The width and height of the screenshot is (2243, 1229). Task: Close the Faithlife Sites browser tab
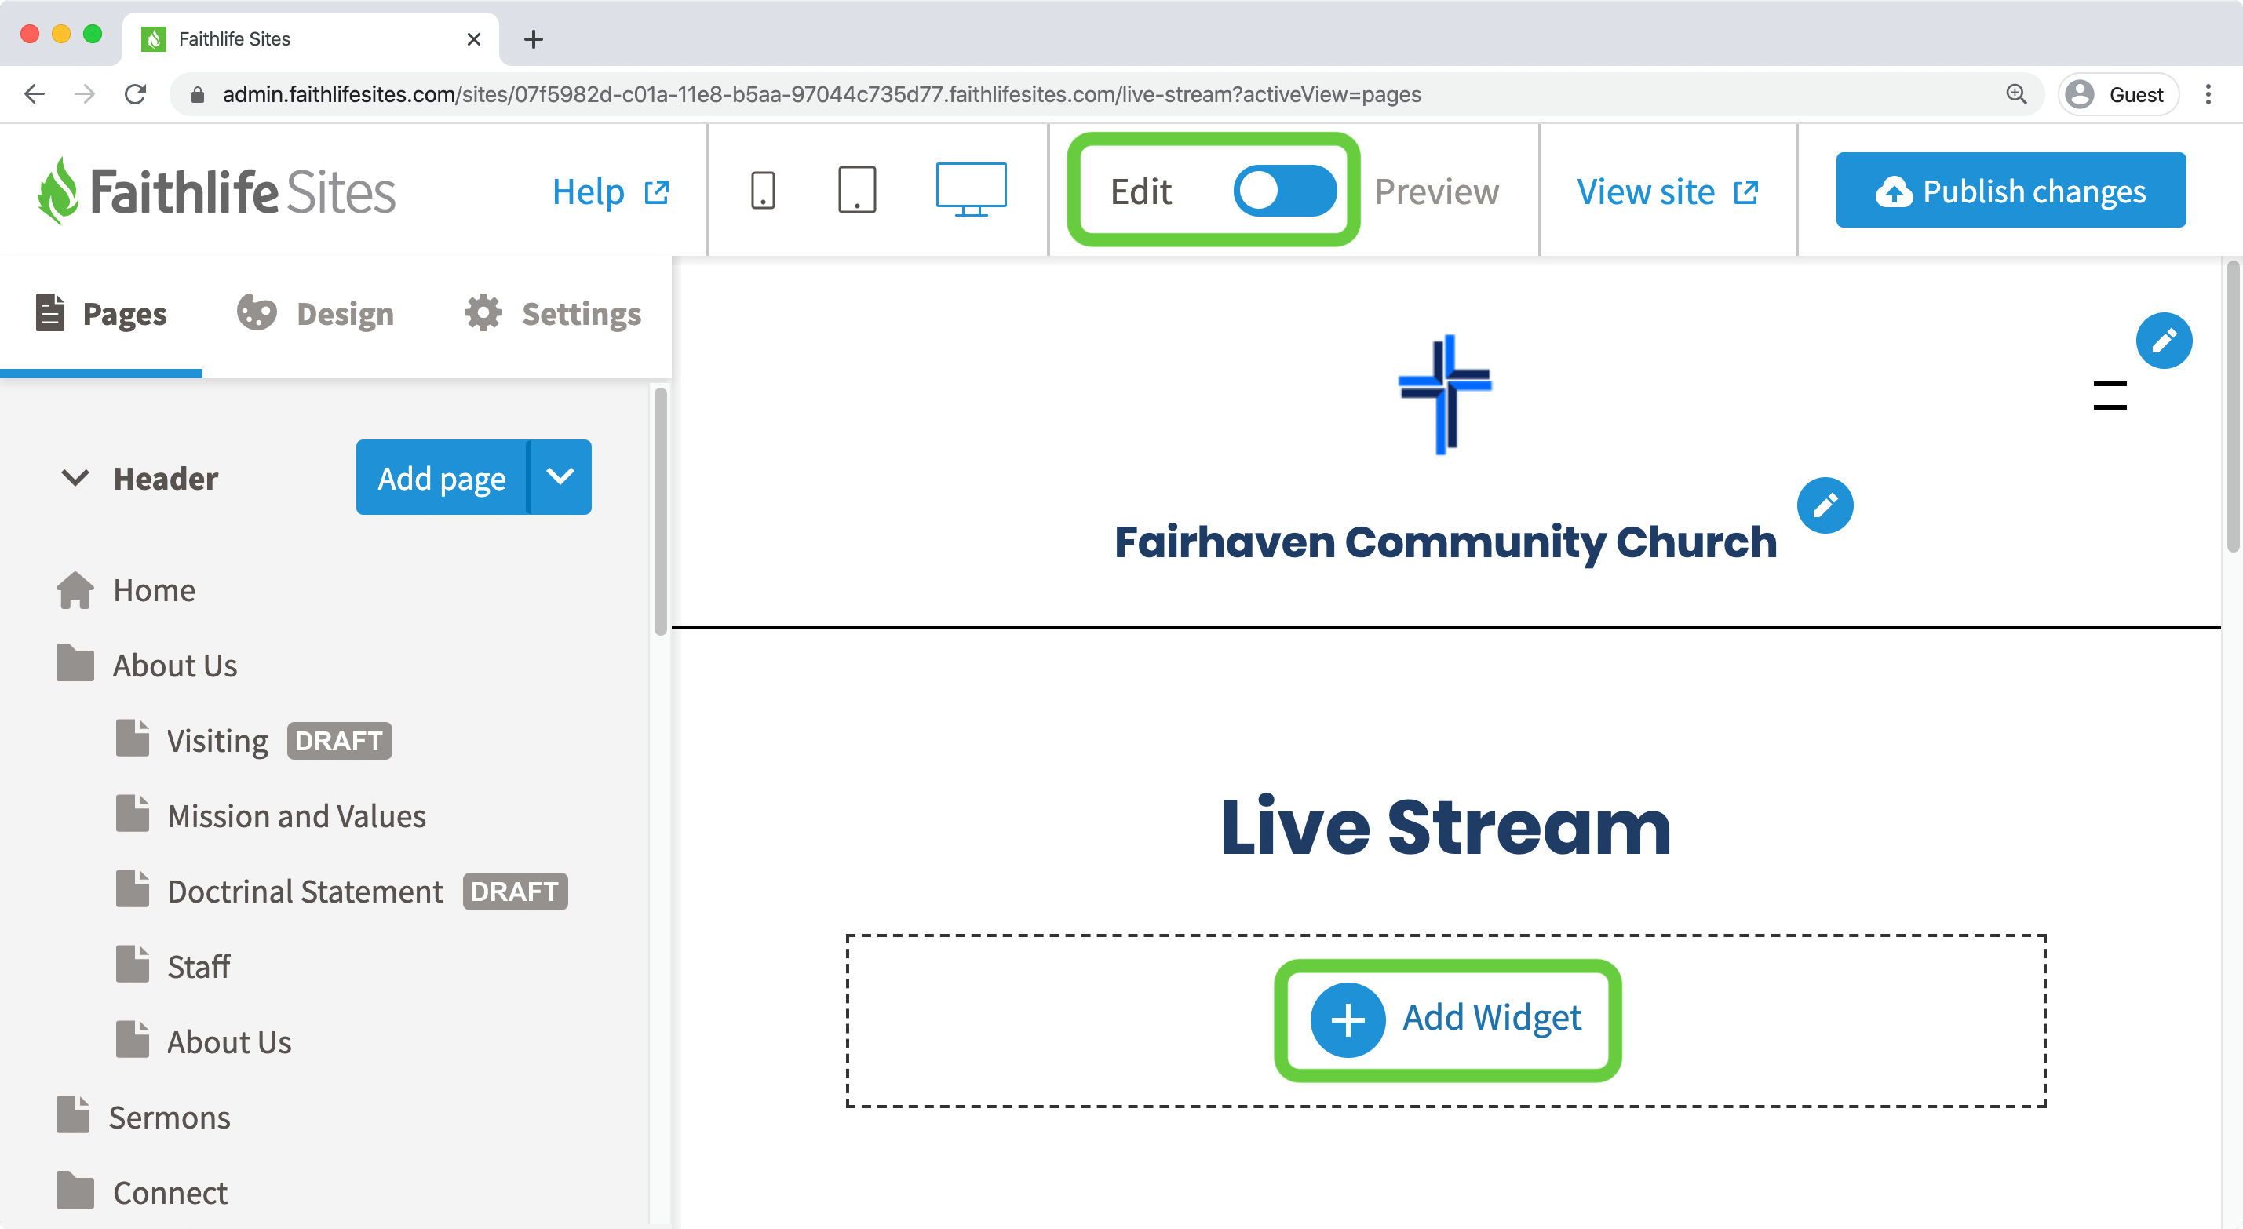point(474,39)
